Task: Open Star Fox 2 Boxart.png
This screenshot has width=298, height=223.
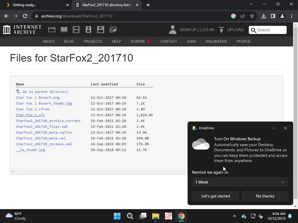Action: (38, 98)
